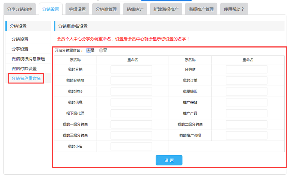This screenshot has width=289, height=177.
Task: Open the 使用帮助？ tab
Action: [x=234, y=9]
